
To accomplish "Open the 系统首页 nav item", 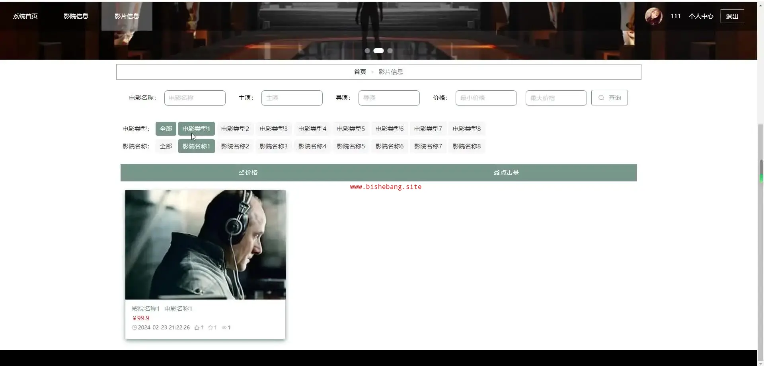I will point(25,16).
